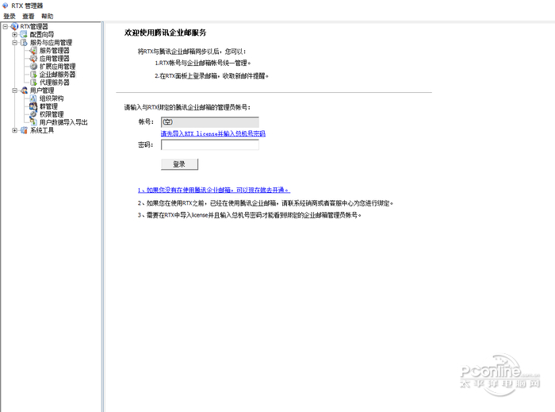The height and width of the screenshot is (412, 555).
Task: Click the 配置向导 wizard icon
Action: [x=24, y=34]
